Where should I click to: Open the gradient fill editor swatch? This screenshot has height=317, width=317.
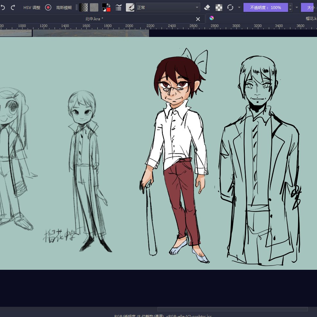tap(84, 7)
